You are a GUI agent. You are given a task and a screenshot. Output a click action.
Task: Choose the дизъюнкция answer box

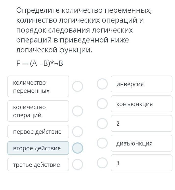pos(142,143)
